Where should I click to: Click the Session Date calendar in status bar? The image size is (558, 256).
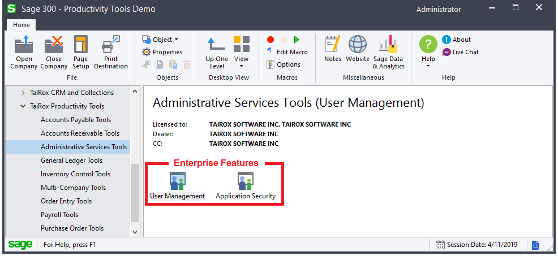pos(440,245)
